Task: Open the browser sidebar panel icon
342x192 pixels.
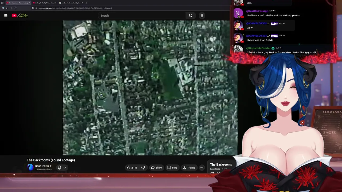Action: tap(3, 8)
